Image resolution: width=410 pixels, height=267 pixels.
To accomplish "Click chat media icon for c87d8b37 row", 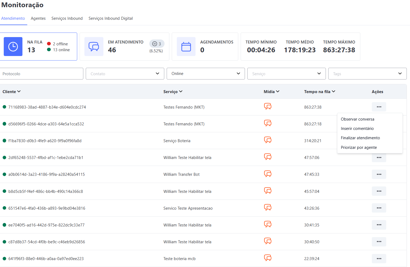I will (x=268, y=241).
